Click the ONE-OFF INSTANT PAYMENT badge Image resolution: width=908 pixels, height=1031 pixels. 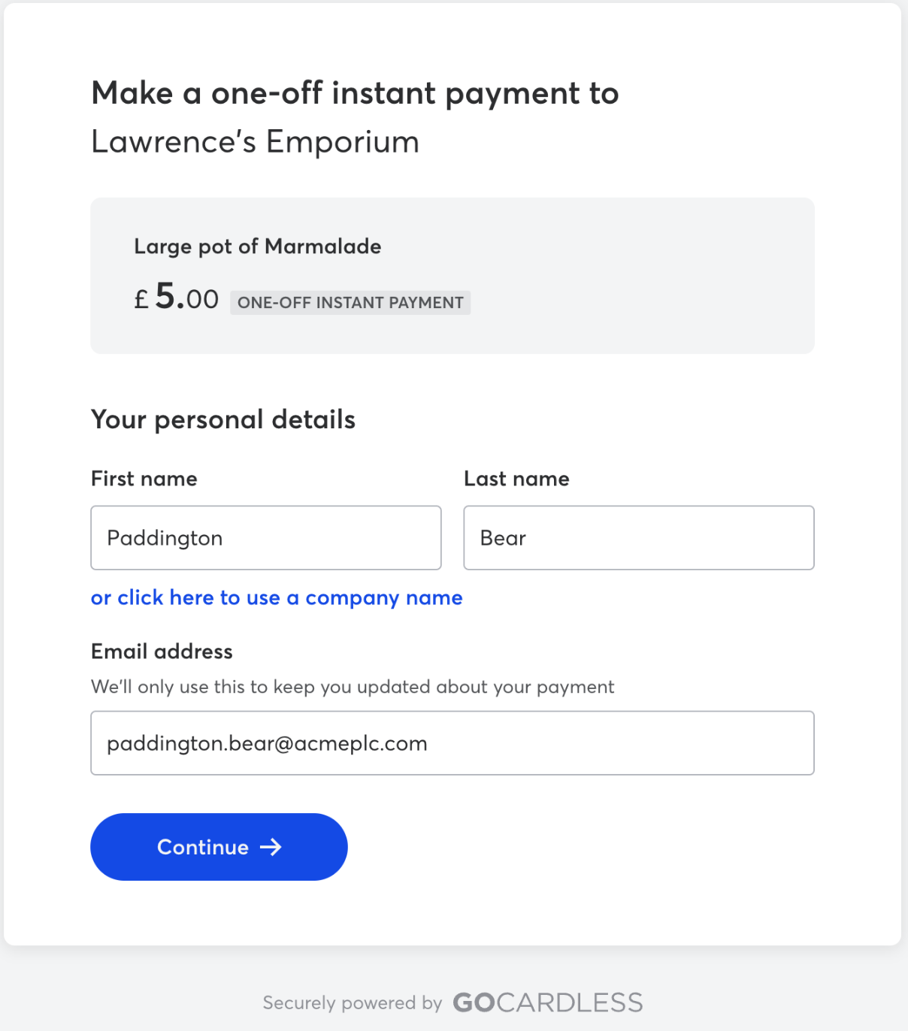[x=350, y=303]
